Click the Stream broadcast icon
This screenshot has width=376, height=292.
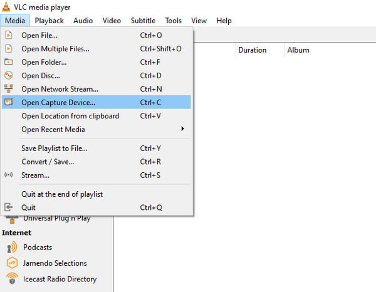[x=9, y=175]
